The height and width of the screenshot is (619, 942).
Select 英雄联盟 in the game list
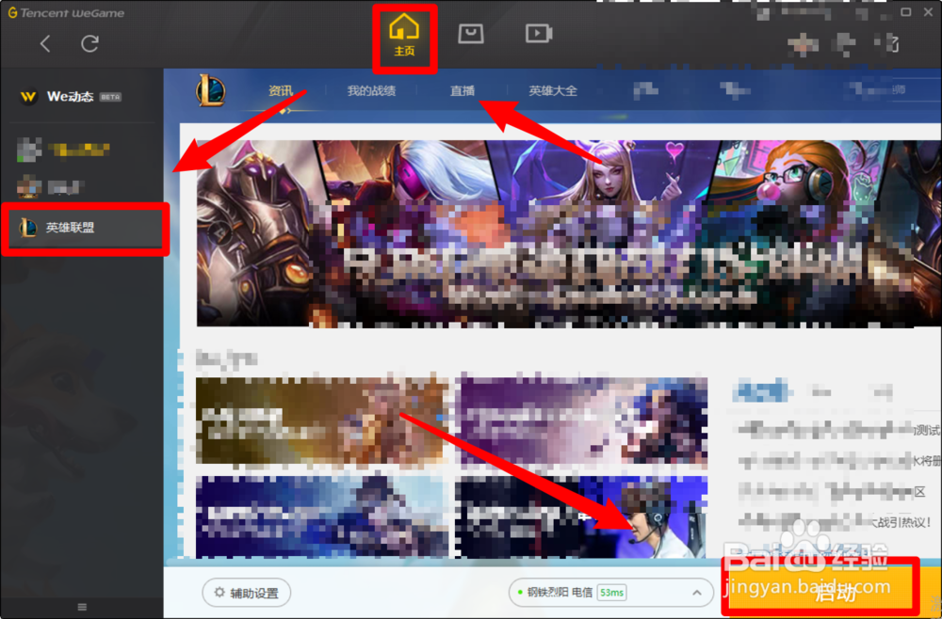pyautogui.click(x=86, y=228)
